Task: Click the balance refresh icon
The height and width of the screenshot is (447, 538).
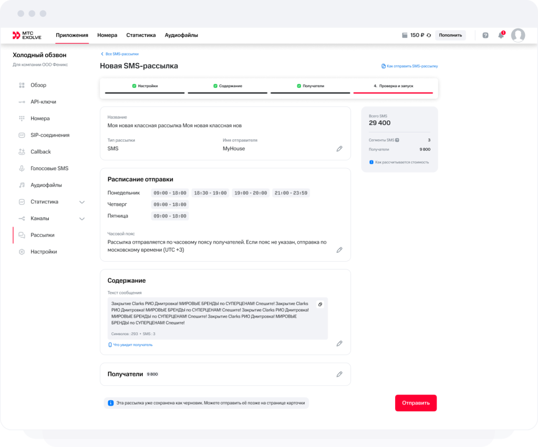Action: coord(429,35)
